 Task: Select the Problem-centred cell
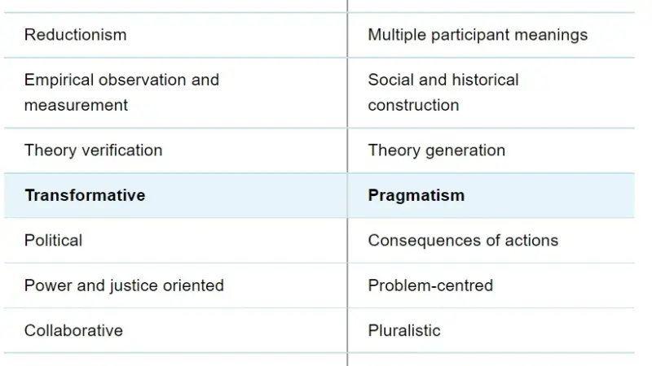tap(430, 285)
